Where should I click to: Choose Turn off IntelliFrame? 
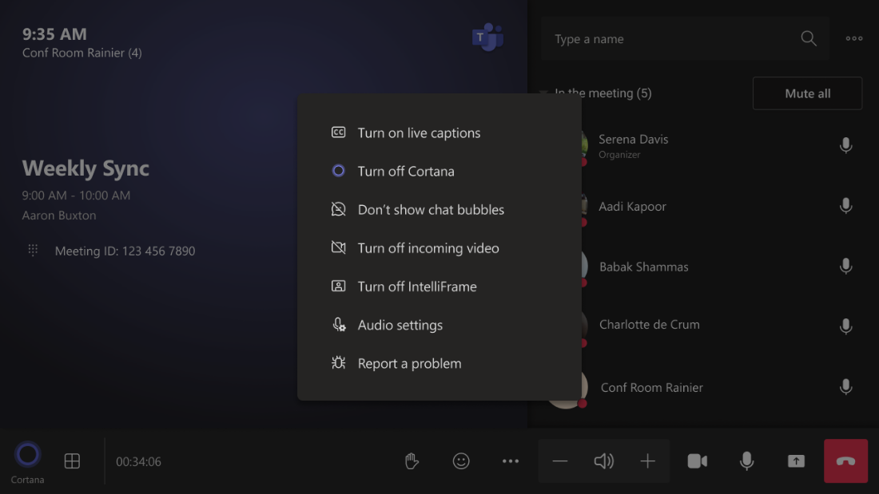[x=416, y=287]
